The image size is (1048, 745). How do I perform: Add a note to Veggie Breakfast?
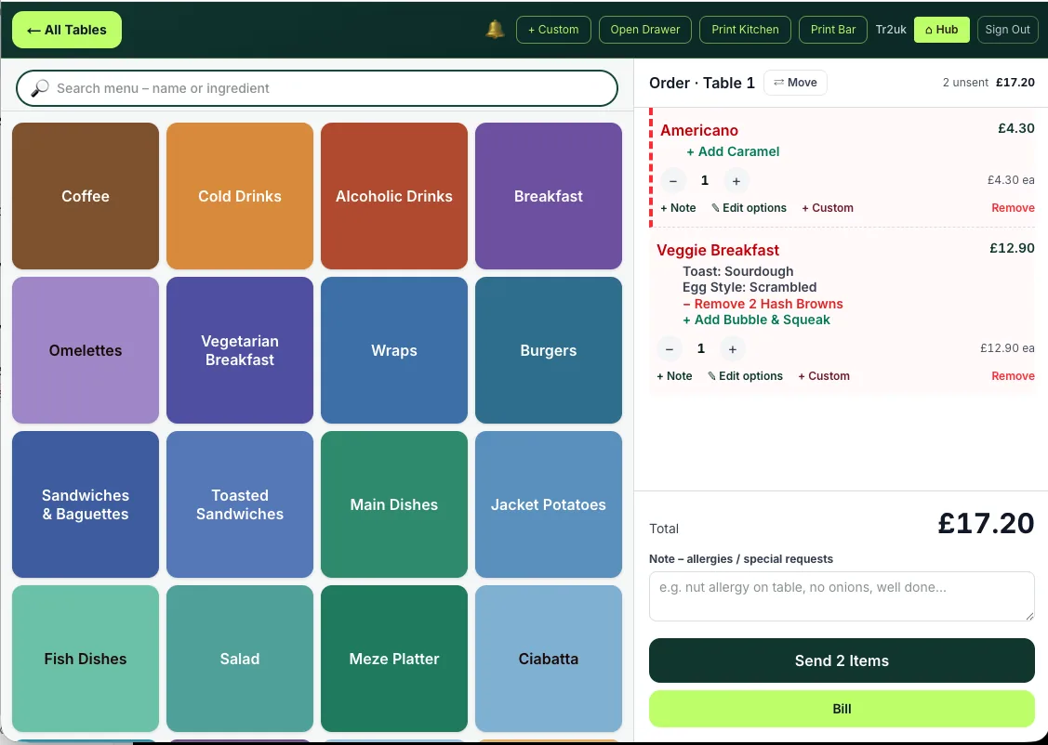click(x=673, y=376)
